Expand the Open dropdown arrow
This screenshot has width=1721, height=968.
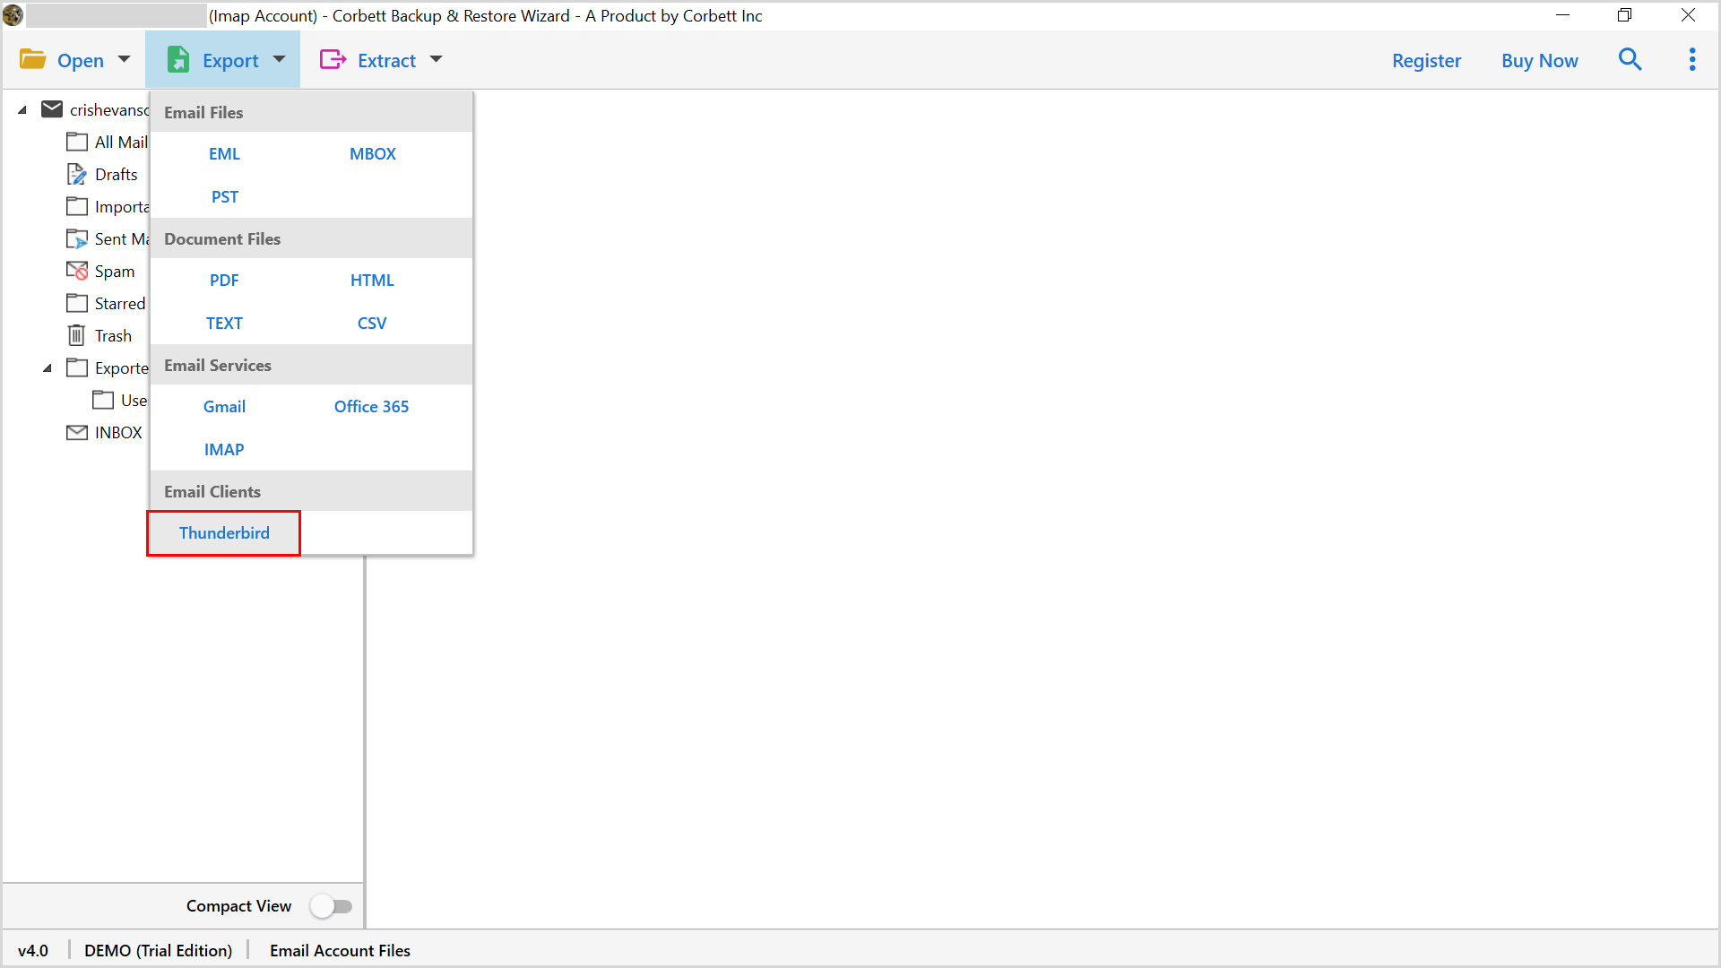(124, 59)
